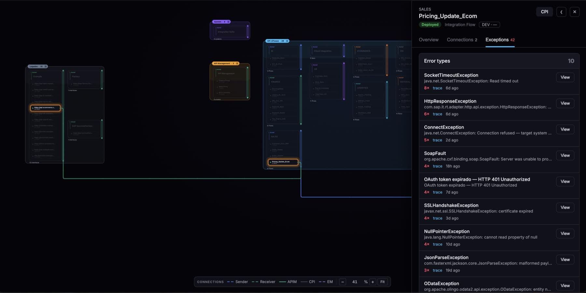Close the Pricing_Update_Ecom details panel

pyautogui.click(x=575, y=12)
